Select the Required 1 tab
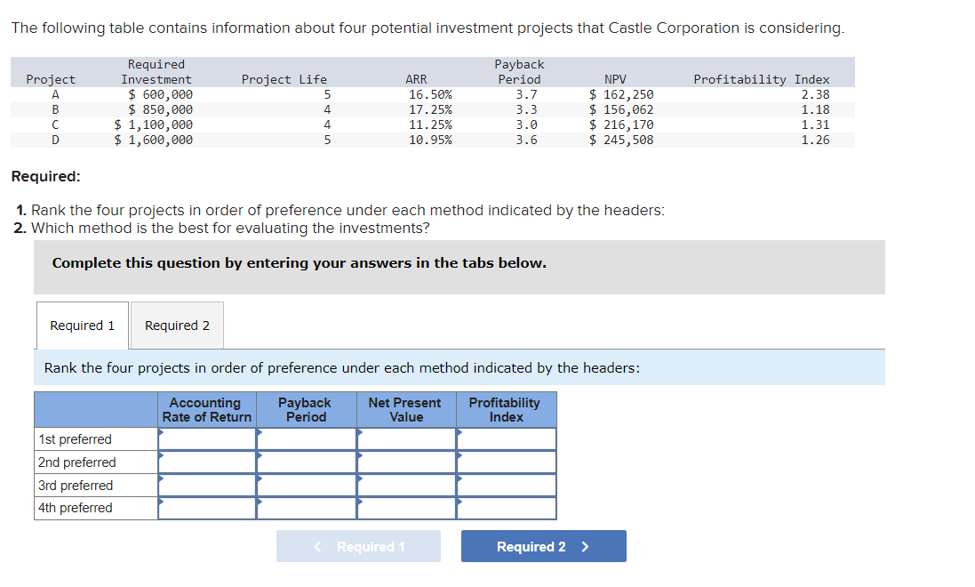The image size is (975, 587). tap(83, 326)
